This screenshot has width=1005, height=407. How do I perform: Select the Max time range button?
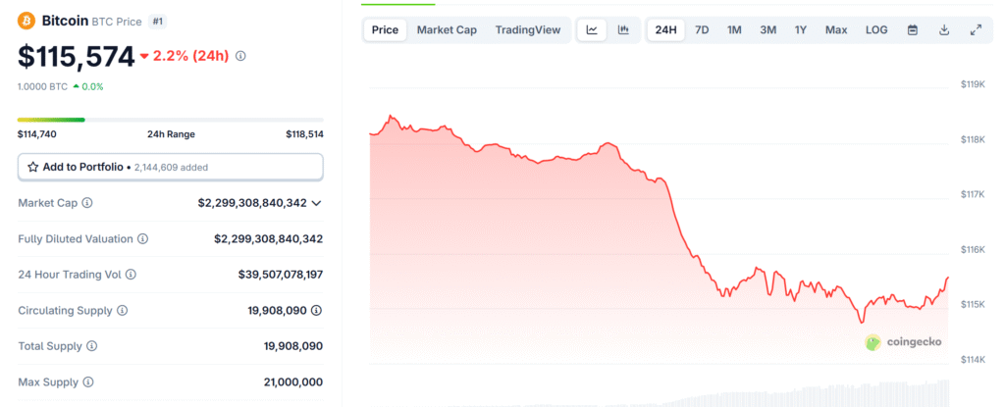(x=836, y=30)
